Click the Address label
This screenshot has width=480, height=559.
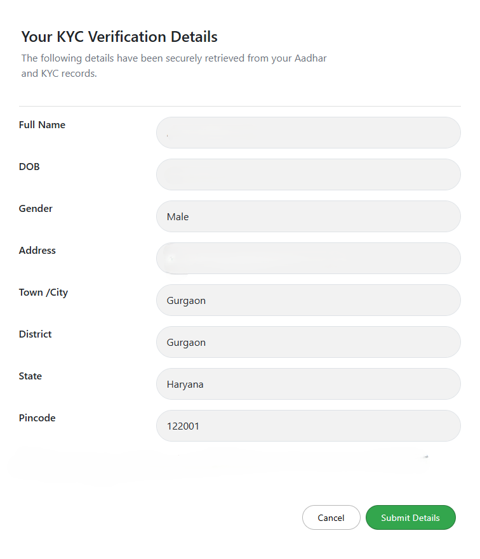(37, 250)
